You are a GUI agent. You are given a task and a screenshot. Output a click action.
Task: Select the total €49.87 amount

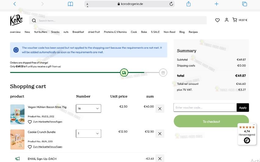240,76
